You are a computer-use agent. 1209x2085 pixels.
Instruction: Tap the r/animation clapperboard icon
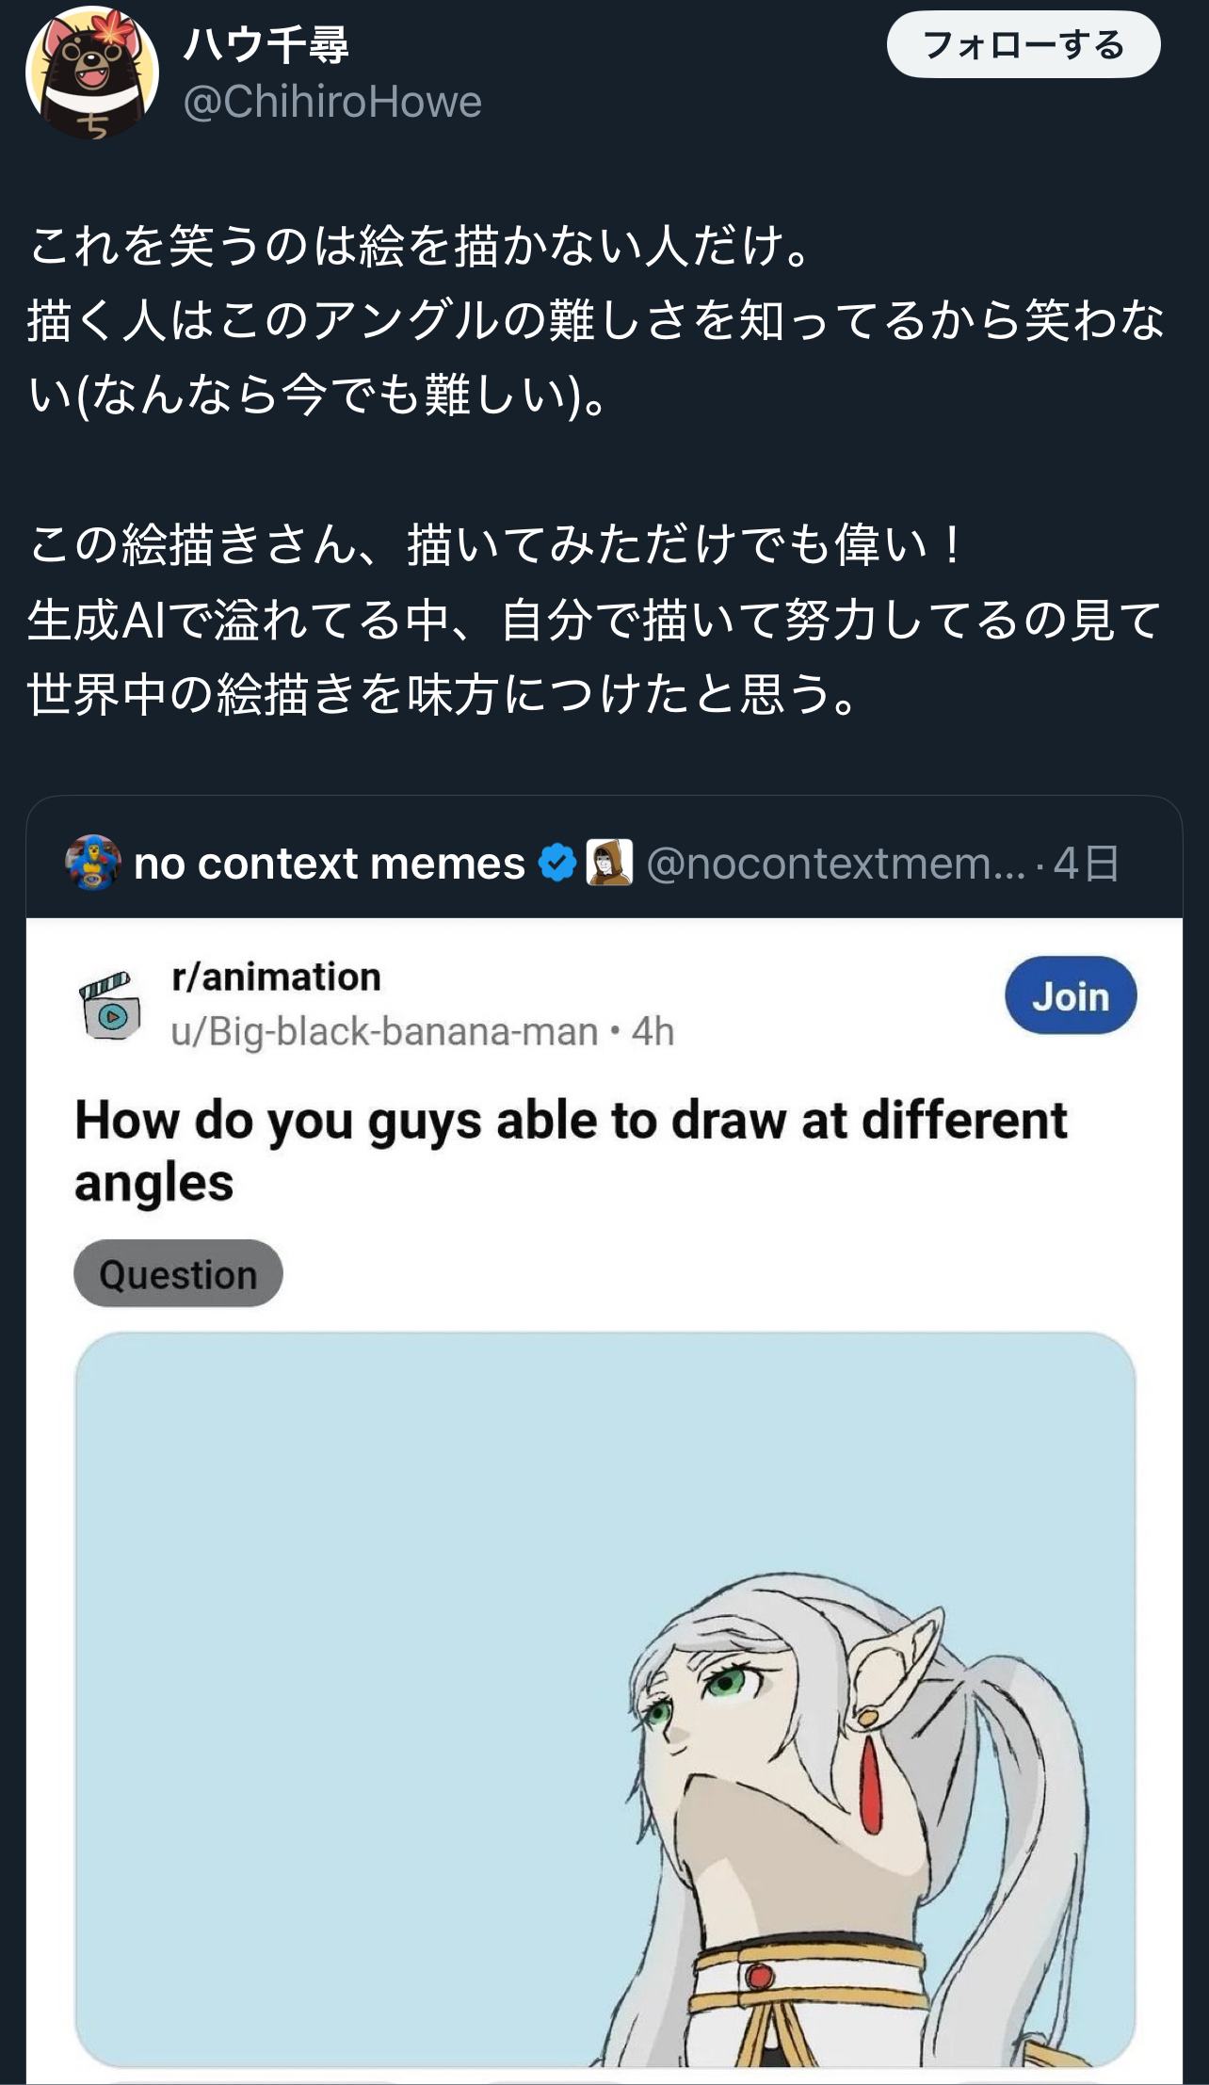pos(109,1006)
